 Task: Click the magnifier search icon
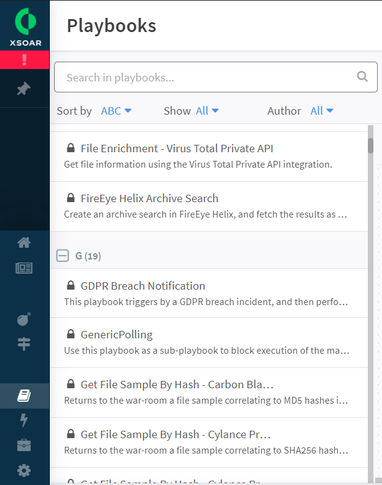click(362, 76)
